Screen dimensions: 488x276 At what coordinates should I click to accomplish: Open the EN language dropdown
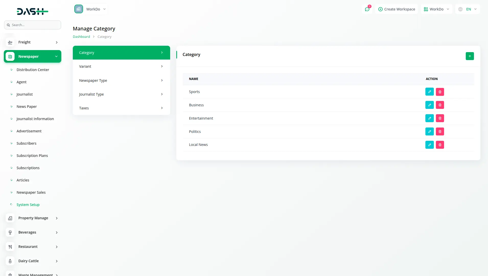coord(468,9)
